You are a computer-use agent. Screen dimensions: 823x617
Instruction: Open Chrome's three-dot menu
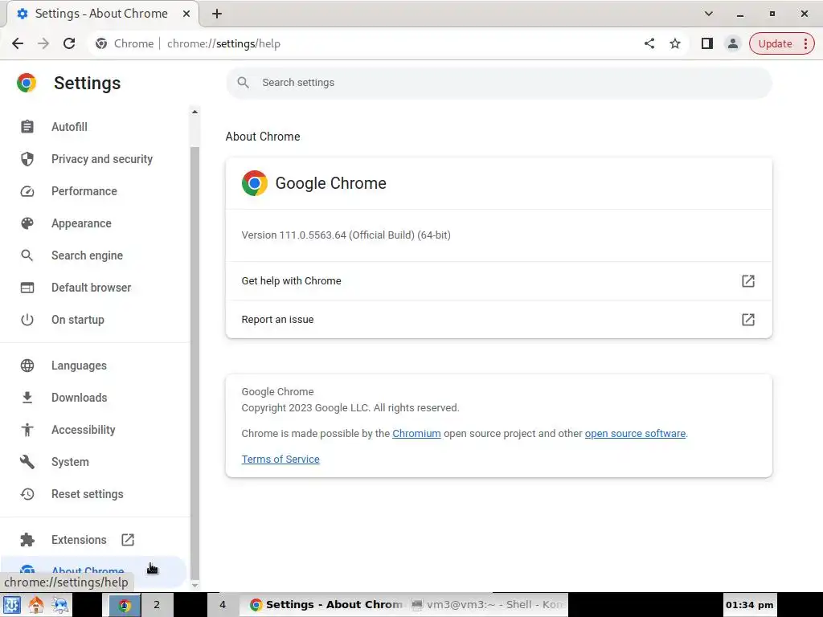(x=805, y=43)
